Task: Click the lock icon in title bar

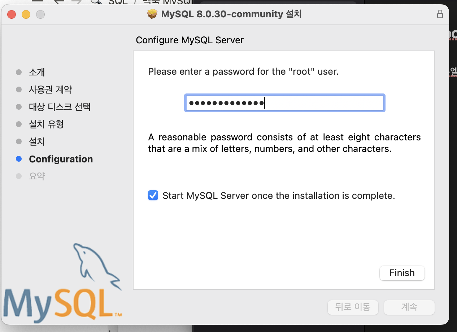Action: (440, 14)
